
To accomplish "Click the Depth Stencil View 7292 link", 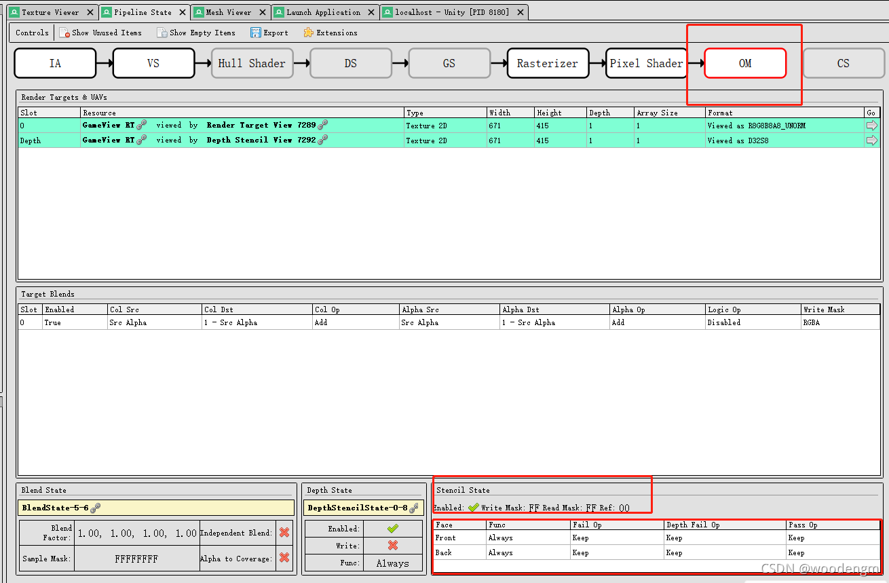I will click(x=261, y=140).
